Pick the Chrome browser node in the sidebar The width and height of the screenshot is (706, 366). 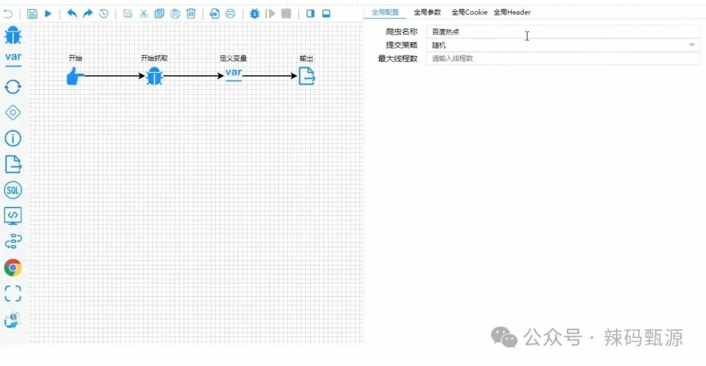(x=12, y=267)
